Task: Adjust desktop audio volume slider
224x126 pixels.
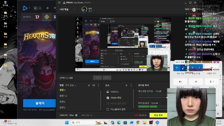Action: (x=153, y=97)
